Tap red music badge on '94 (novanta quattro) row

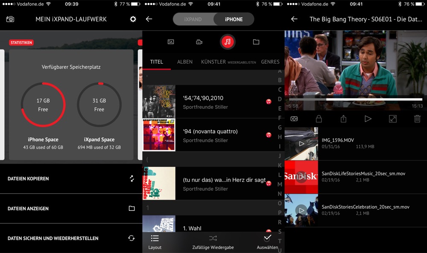point(269,135)
